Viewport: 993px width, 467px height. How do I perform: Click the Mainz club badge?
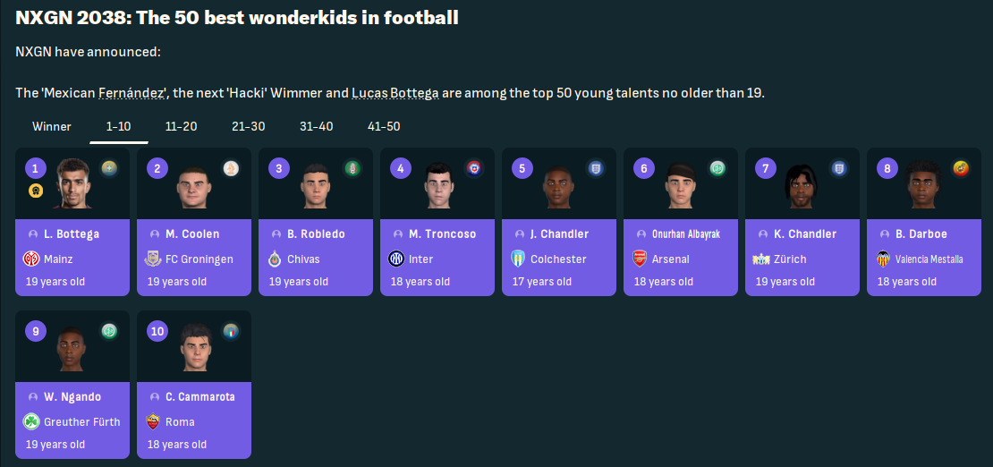coord(31,259)
